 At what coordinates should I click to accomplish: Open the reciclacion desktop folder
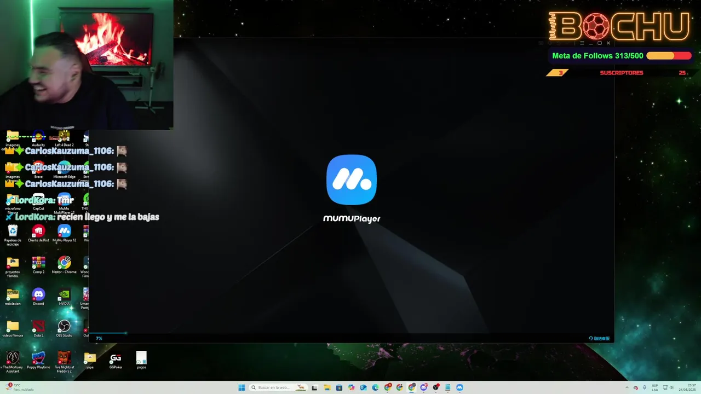pyautogui.click(x=13, y=297)
